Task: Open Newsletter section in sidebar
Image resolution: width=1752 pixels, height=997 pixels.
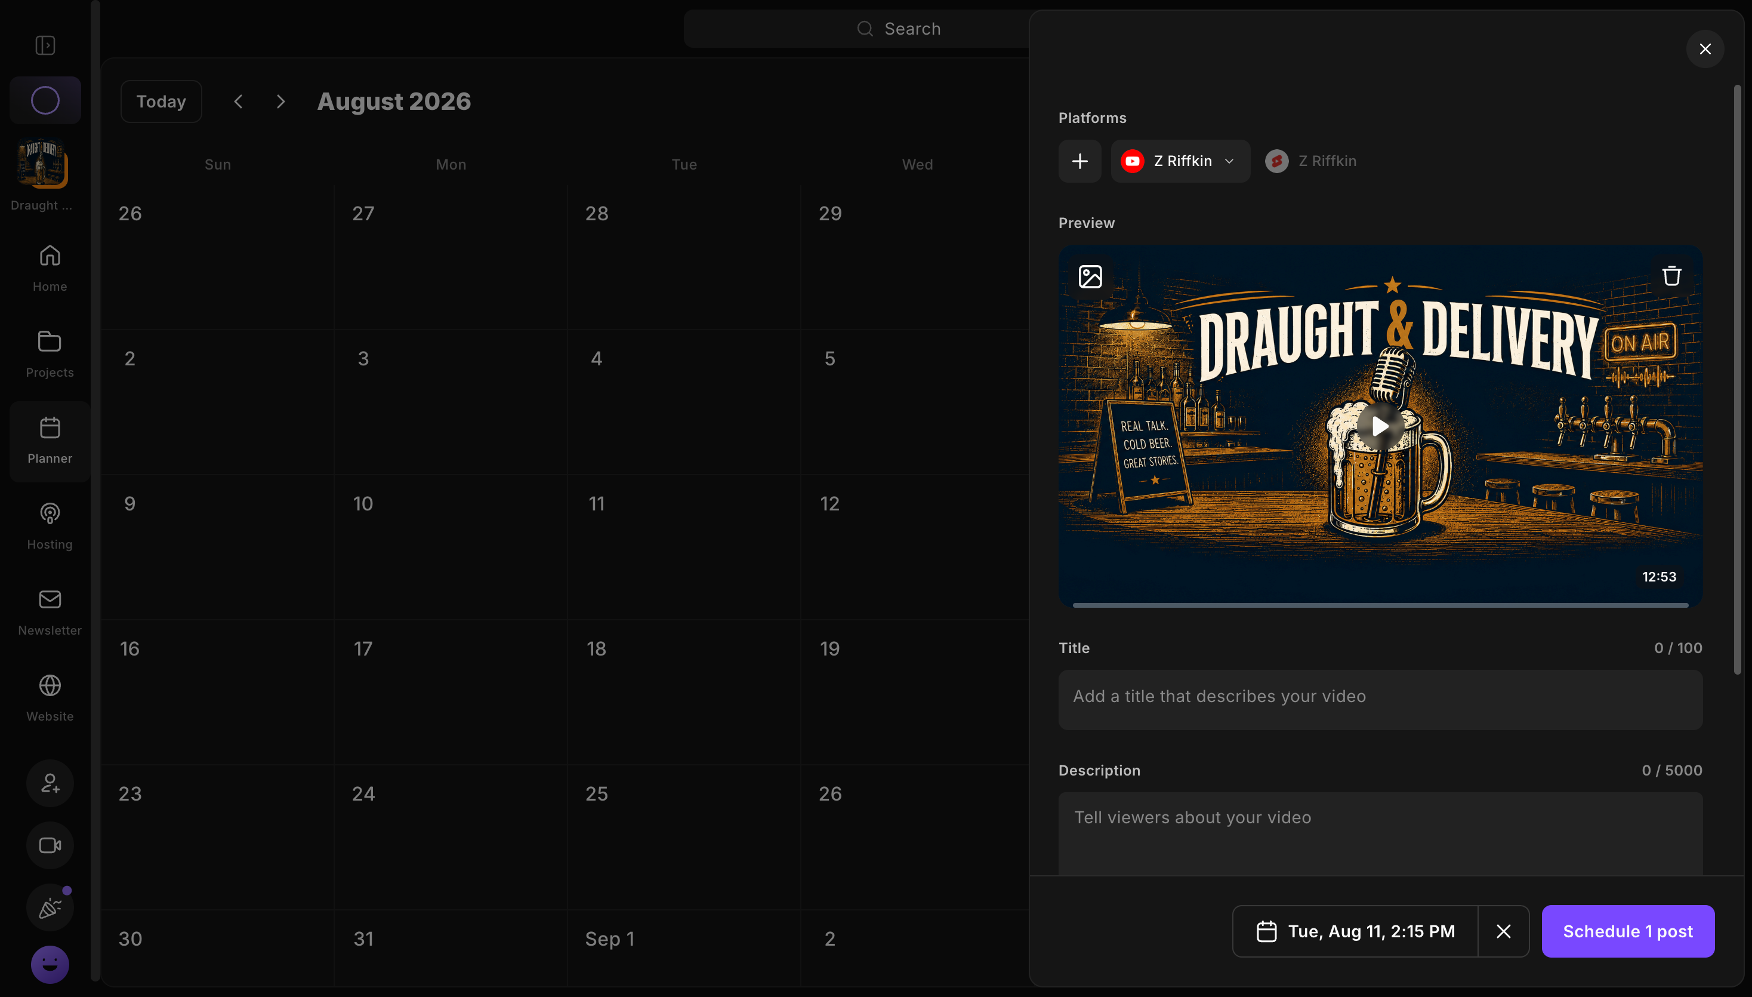Action: [50, 612]
